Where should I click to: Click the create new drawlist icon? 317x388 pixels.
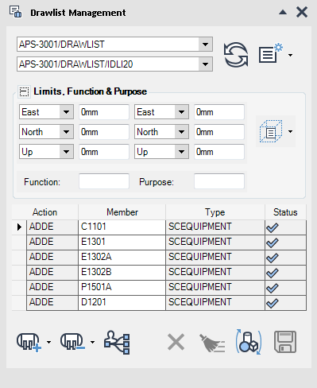click(x=271, y=53)
